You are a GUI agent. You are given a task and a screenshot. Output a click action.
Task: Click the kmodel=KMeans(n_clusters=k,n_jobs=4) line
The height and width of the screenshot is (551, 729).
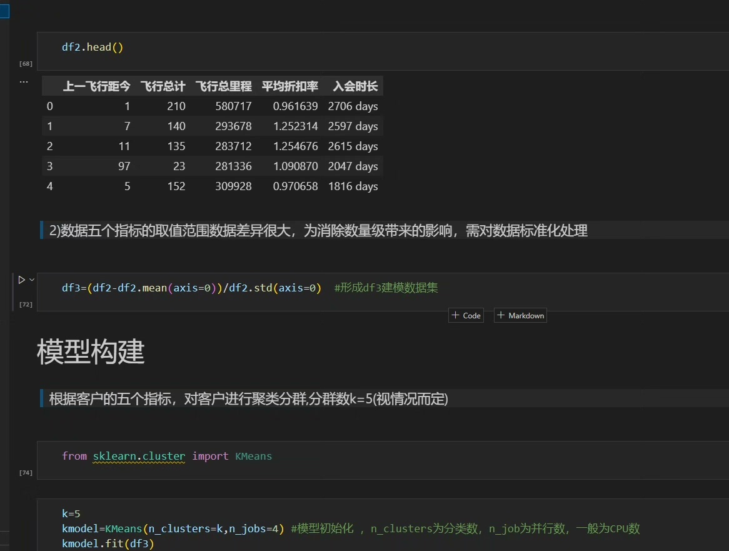click(x=173, y=528)
